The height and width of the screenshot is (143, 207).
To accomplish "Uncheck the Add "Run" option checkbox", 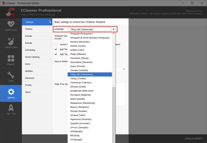I will tap(56, 49).
